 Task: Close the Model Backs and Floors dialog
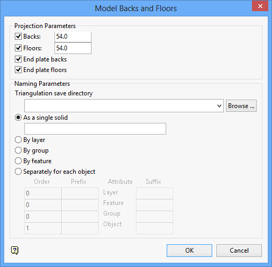point(260,6)
